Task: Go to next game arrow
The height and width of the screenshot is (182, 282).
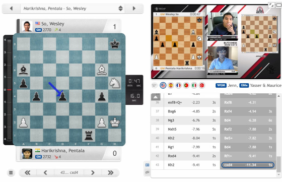Action: coord(134,8)
